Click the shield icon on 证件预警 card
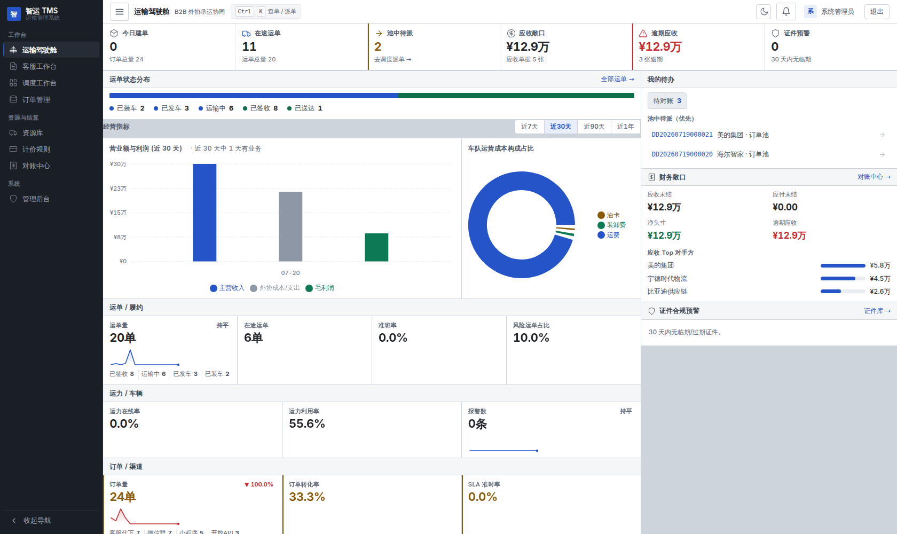The height and width of the screenshot is (534, 897). (776, 33)
